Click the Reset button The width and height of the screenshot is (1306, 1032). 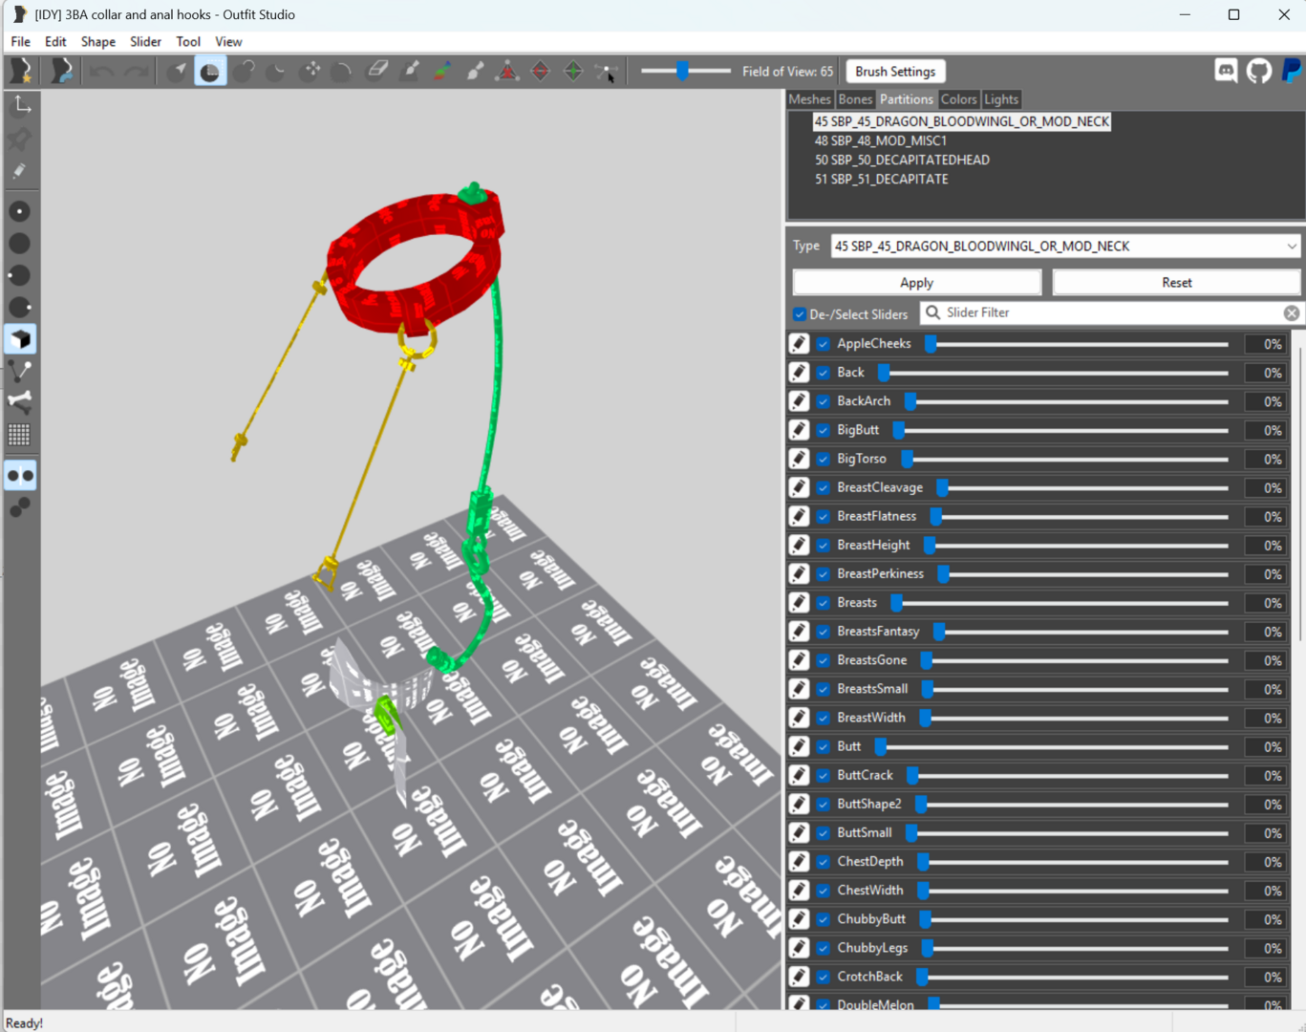point(1177,283)
